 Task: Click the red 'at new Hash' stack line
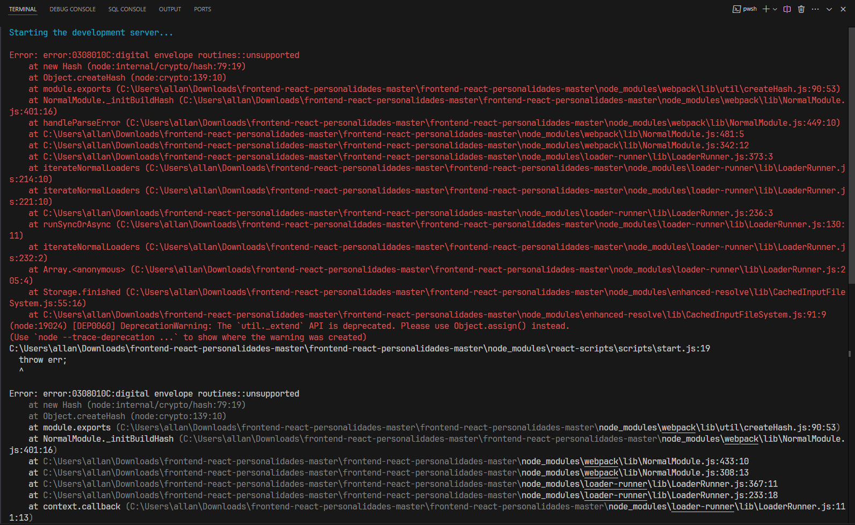click(x=137, y=67)
